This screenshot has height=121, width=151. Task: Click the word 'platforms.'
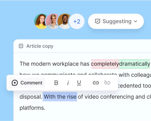32,108
